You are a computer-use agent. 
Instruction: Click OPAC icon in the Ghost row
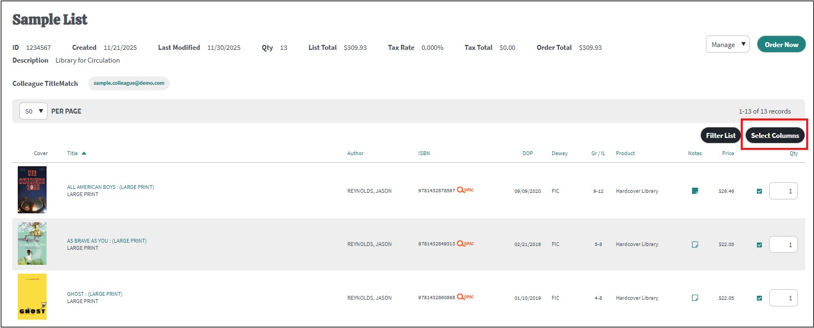pyautogui.click(x=465, y=298)
